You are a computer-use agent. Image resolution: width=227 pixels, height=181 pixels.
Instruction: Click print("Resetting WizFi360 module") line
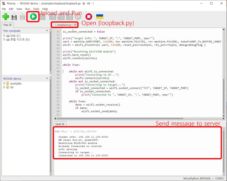(x=89, y=52)
